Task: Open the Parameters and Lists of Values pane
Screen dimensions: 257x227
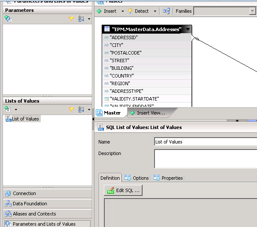Action: pyautogui.click(x=47, y=224)
